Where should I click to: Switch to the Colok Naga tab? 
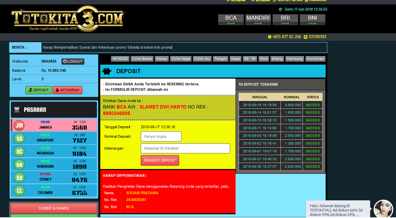[x=181, y=59]
